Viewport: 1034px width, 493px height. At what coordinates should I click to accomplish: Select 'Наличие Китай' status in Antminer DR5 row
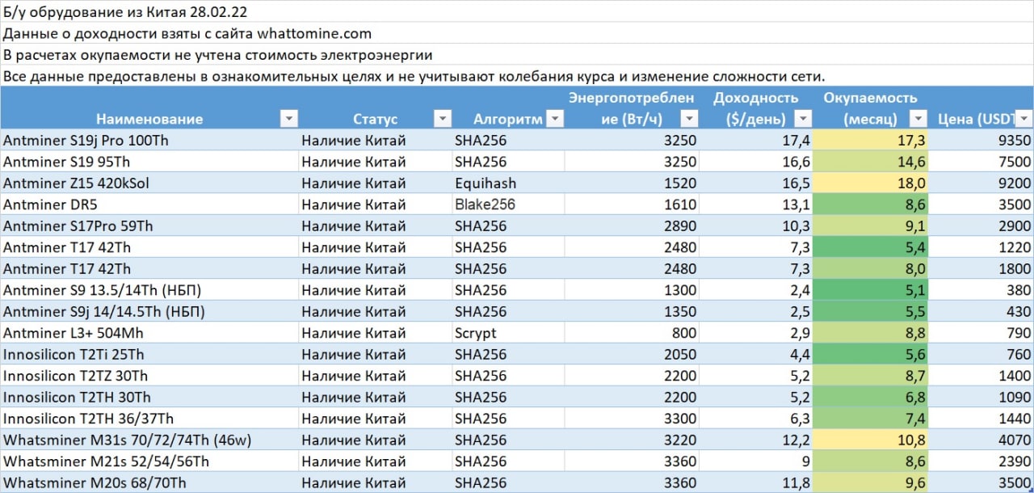pyautogui.click(x=376, y=204)
